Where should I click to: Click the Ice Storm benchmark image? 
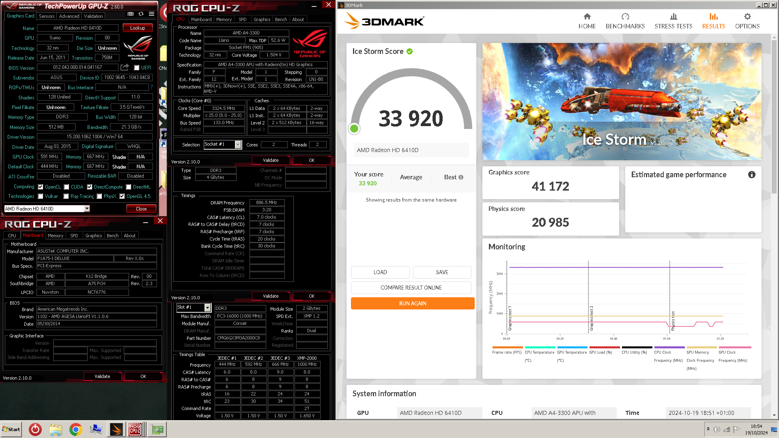click(622, 101)
